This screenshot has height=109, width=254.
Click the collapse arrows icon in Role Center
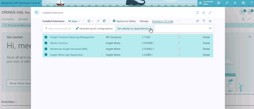click(249, 19)
